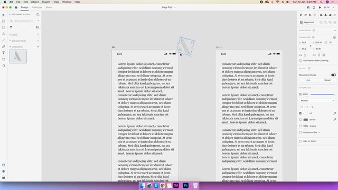Open the Plugins menu
This screenshot has width=338, height=190.
tap(46, 2)
